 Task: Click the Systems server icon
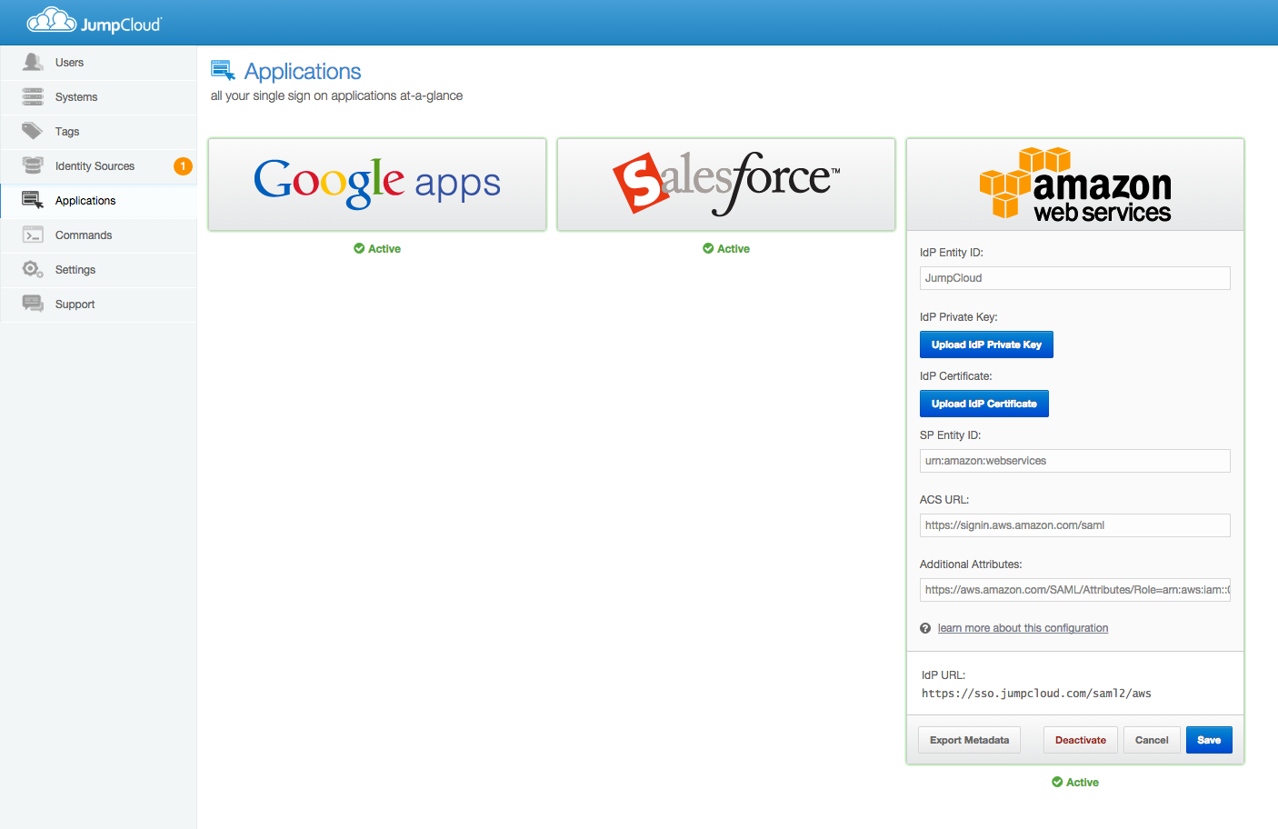click(x=33, y=96)
